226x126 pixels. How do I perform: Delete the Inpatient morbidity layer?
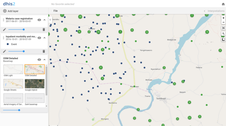[44, 51]
